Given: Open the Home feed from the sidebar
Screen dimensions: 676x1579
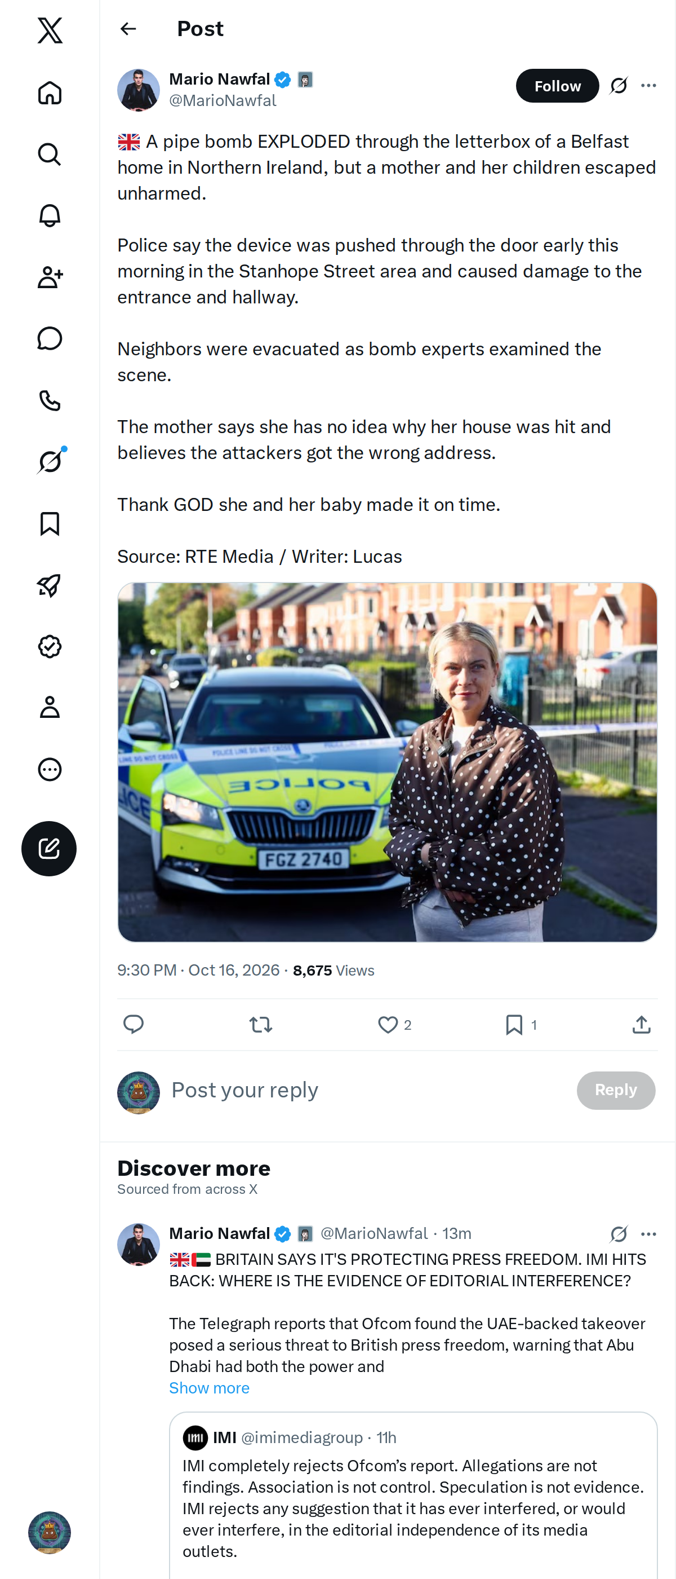Looking at the screenshot, I should (x=50, y=93).
